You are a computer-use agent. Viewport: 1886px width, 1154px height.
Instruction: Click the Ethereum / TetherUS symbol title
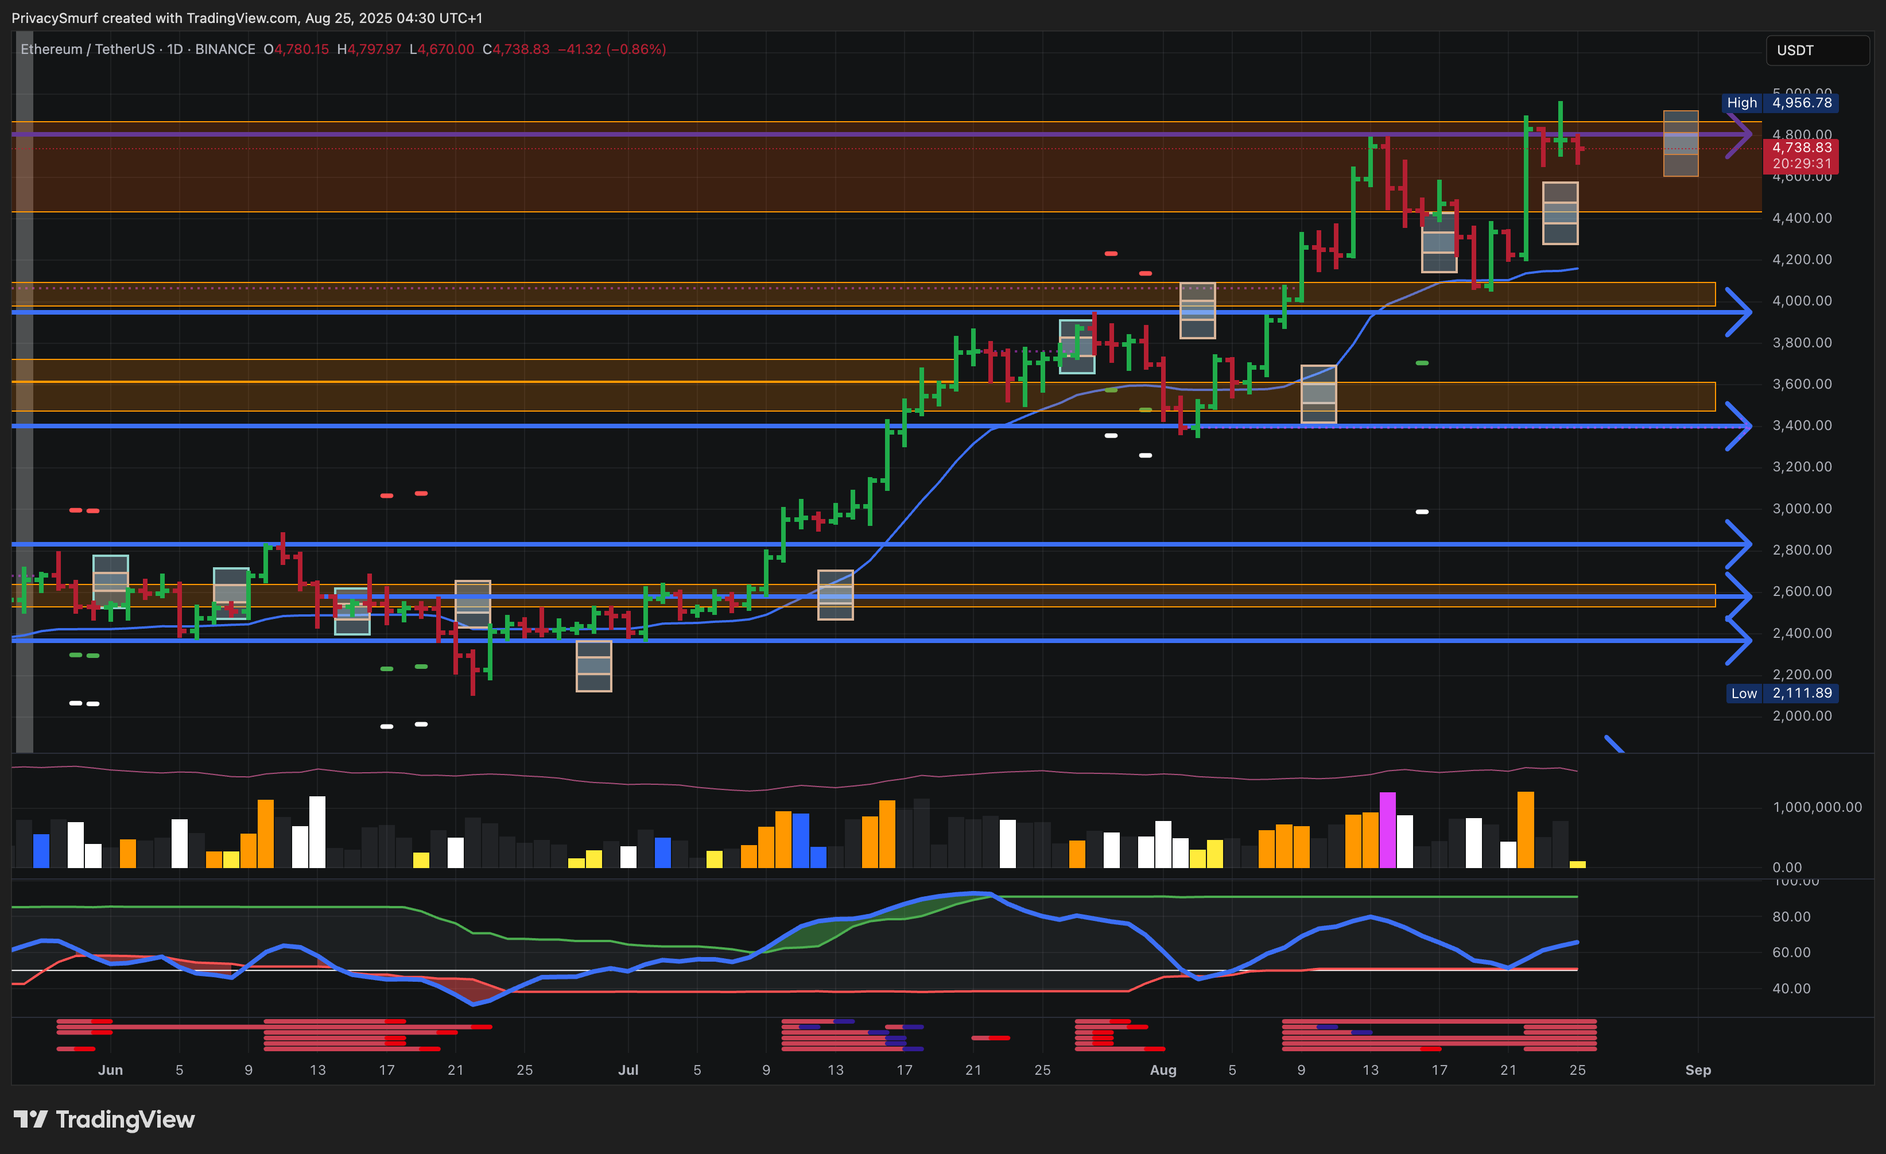point(87,49)
